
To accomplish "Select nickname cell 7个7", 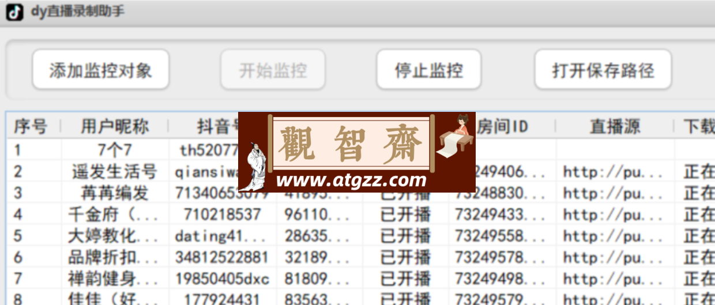I will click(x=115, y=150).
